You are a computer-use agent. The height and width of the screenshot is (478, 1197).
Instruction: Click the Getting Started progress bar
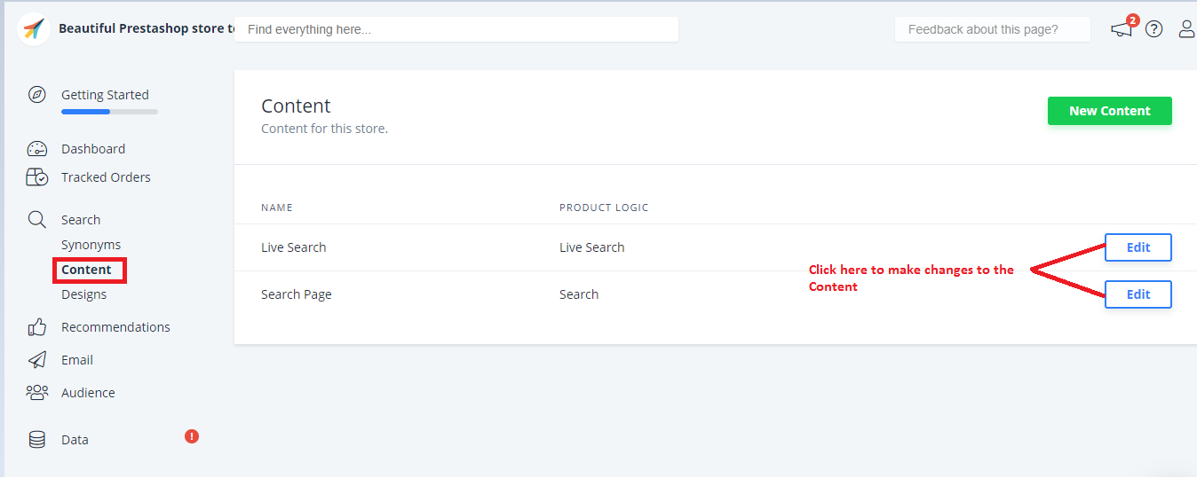(109, 112)
